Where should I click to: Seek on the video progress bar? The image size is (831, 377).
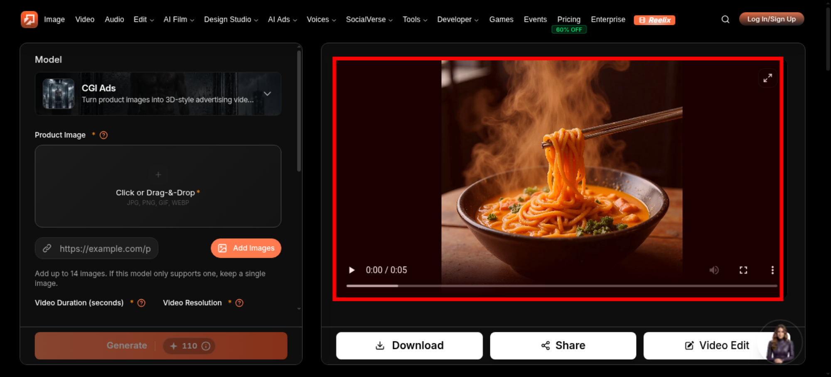pyautogui.click(x=562, y=286)
